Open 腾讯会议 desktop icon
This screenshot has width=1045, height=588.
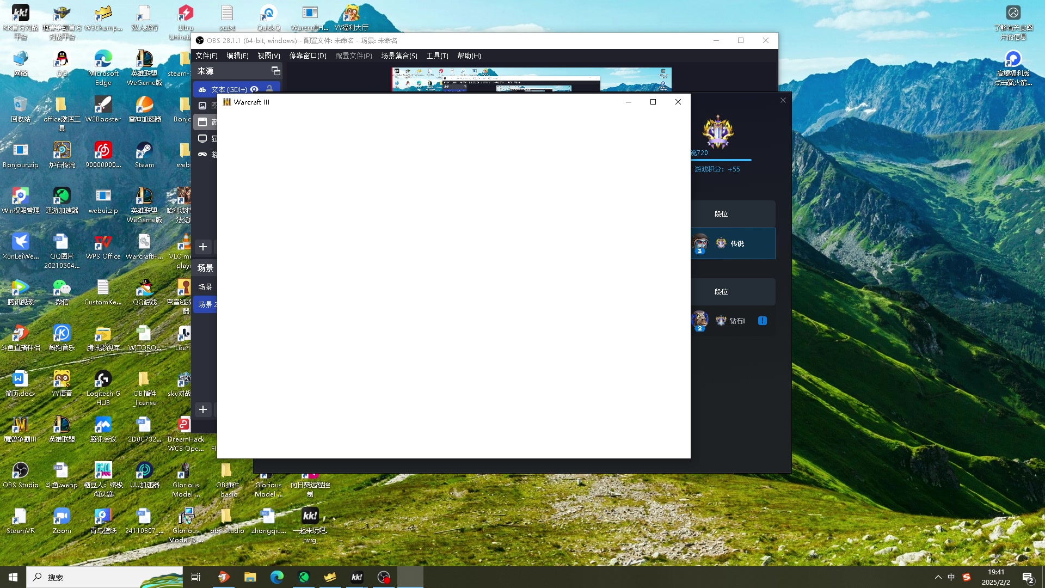click(x=103, y=430)
